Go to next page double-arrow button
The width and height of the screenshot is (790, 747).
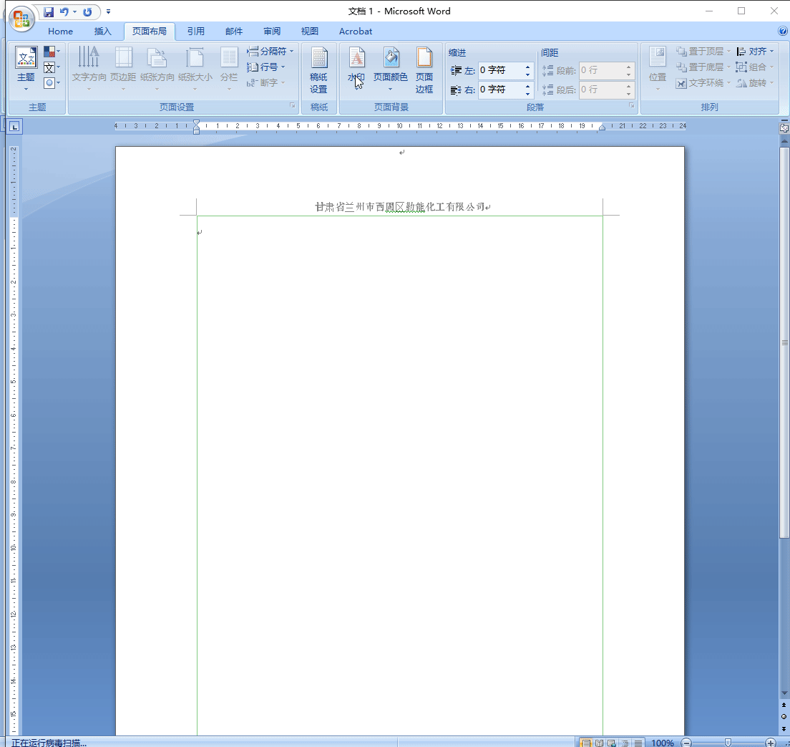point(784,729)
